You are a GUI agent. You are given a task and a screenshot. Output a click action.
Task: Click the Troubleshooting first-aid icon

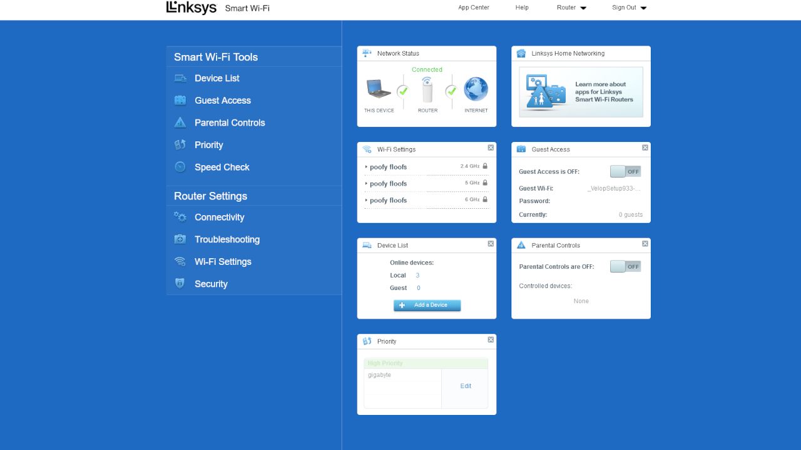point(180,239)
